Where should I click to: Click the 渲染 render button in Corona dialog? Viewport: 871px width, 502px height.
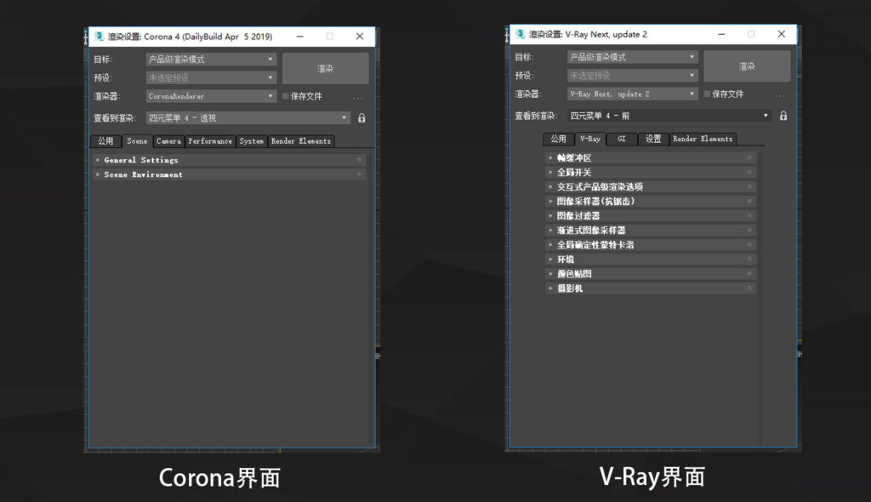324,66
